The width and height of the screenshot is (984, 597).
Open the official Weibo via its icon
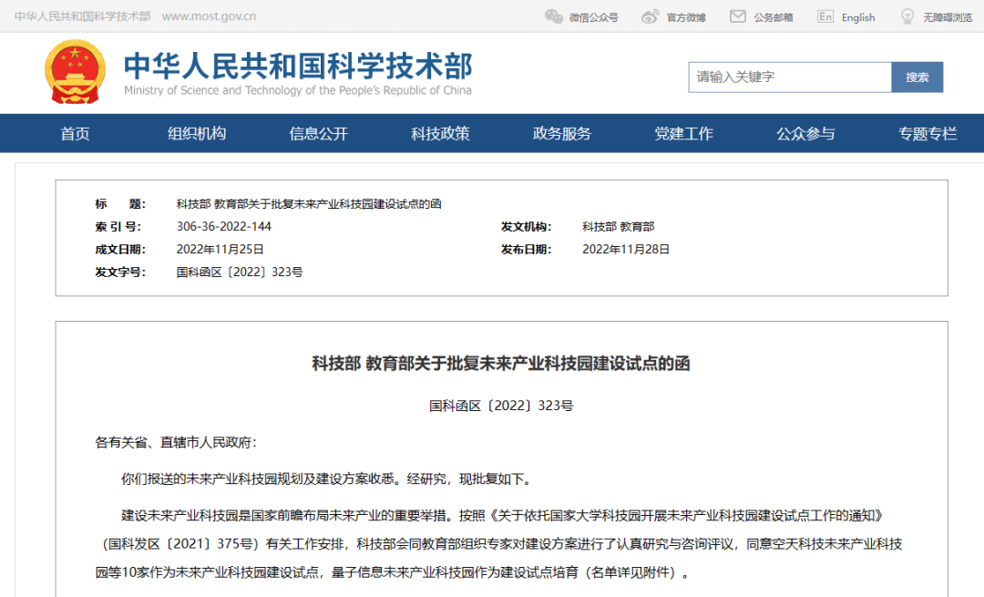tap(649, 15)
